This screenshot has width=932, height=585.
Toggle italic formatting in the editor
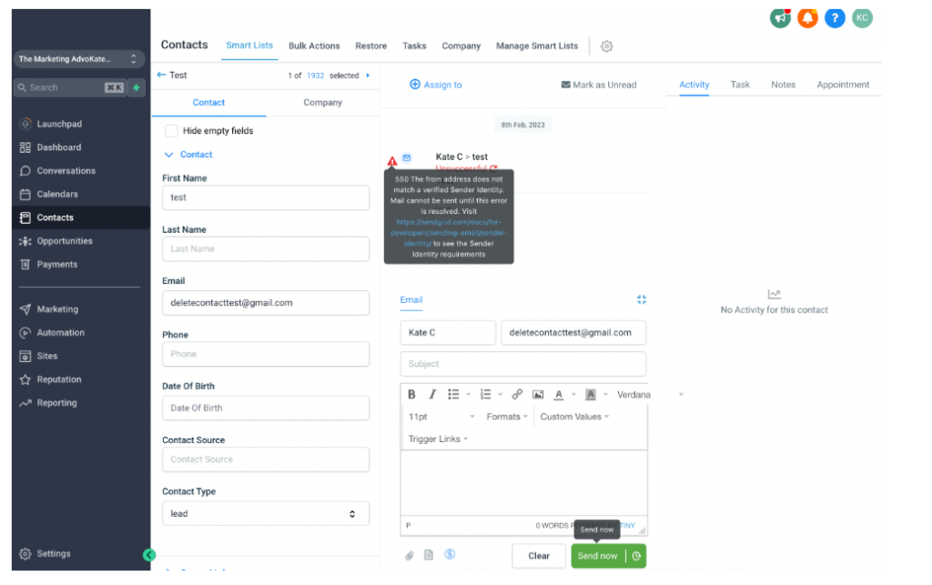tap(432, 394)
